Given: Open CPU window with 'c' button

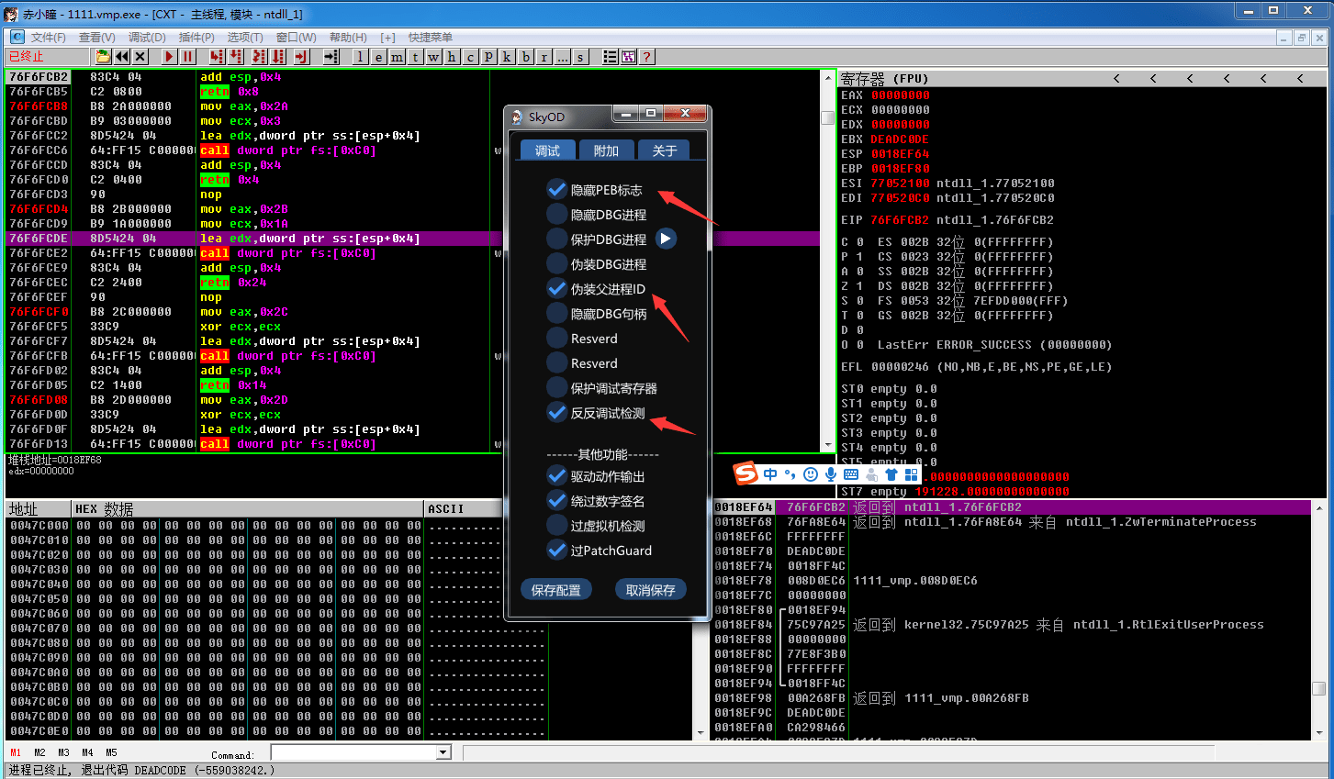Looking at the screenshot, I should pos(470,57).
